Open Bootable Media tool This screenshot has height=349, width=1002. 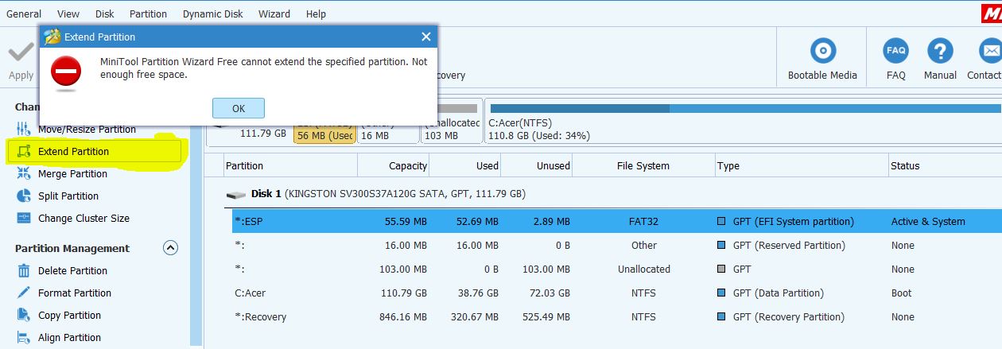pos(822,59)
